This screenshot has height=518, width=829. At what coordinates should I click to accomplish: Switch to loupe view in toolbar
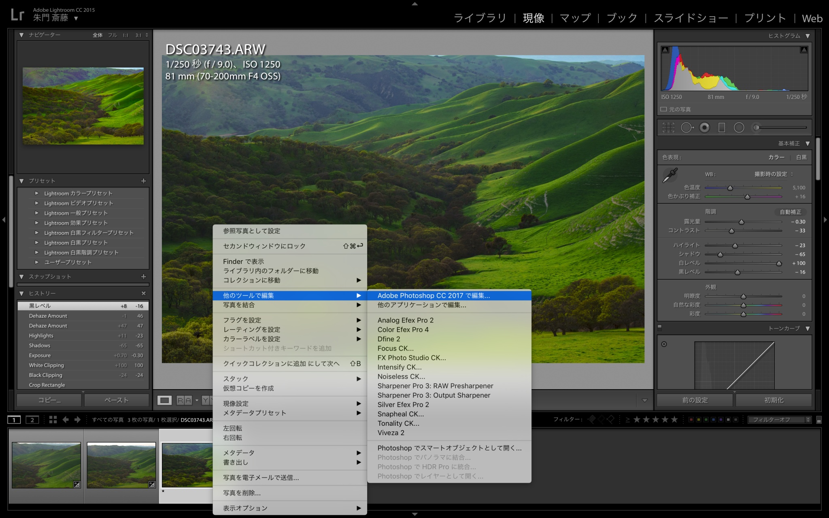[x=164, y=400]
